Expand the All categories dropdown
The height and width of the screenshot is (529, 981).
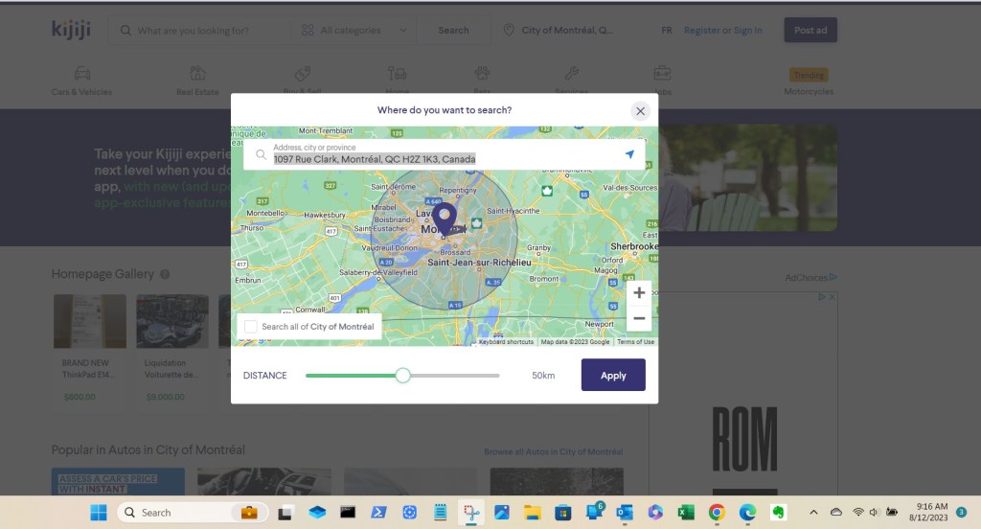click(x=354, y=31)
